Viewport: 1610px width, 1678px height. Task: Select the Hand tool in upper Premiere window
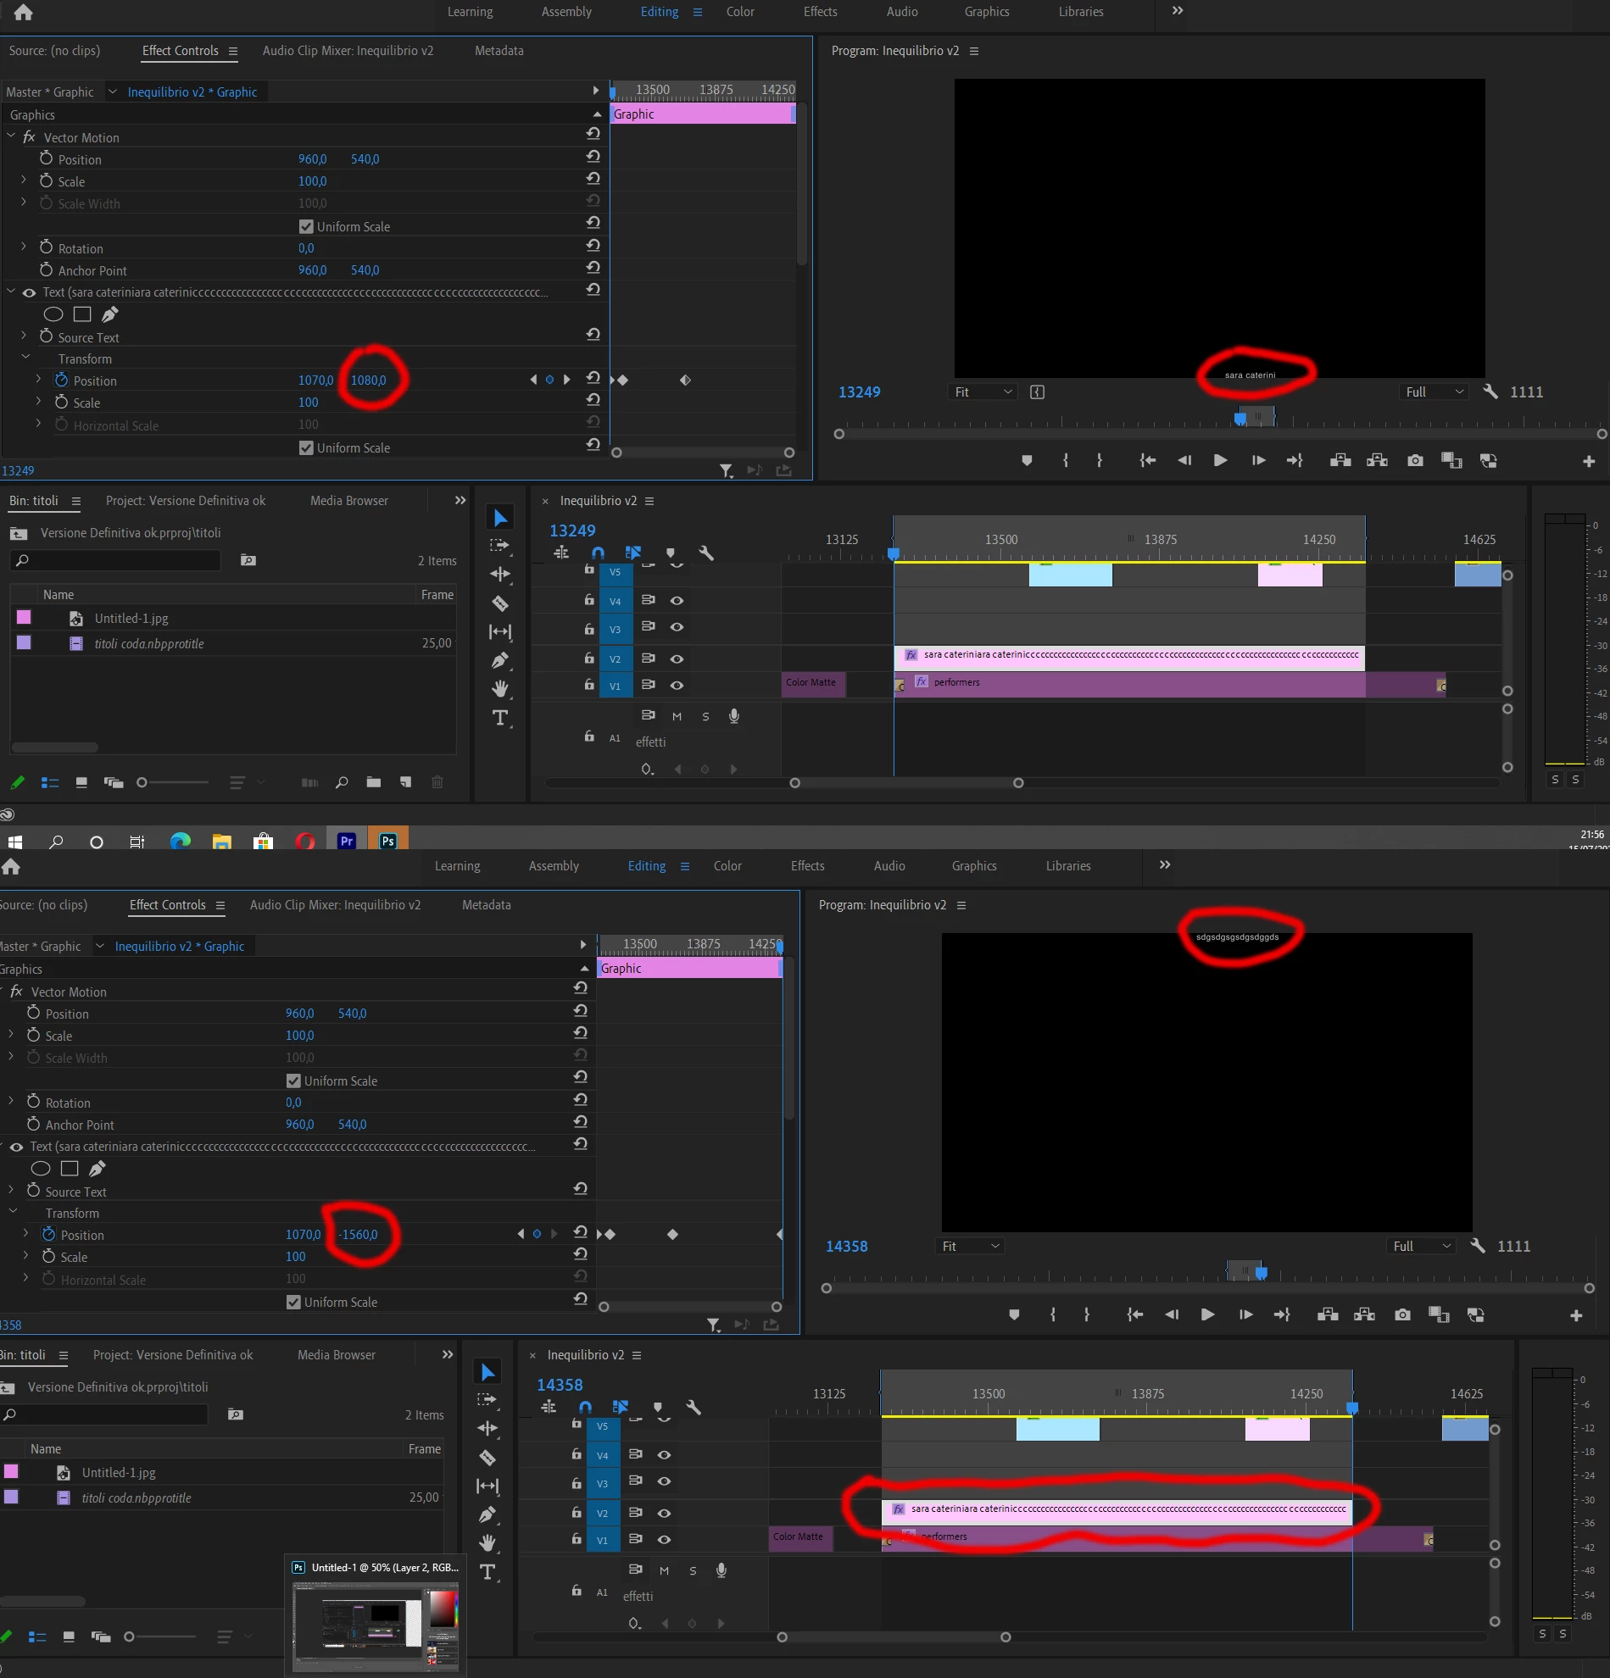[500, 688]
